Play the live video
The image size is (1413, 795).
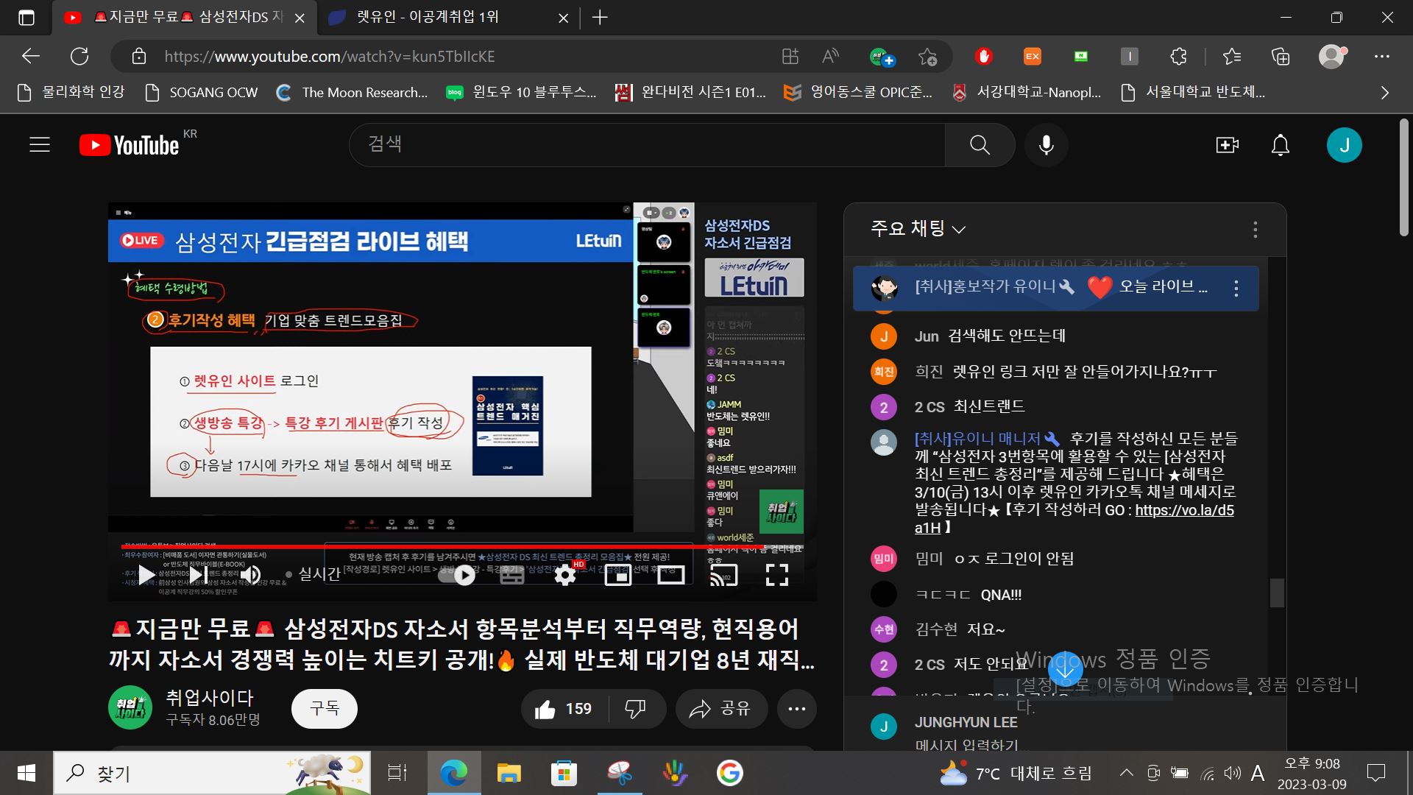click(x=146, y=575)
